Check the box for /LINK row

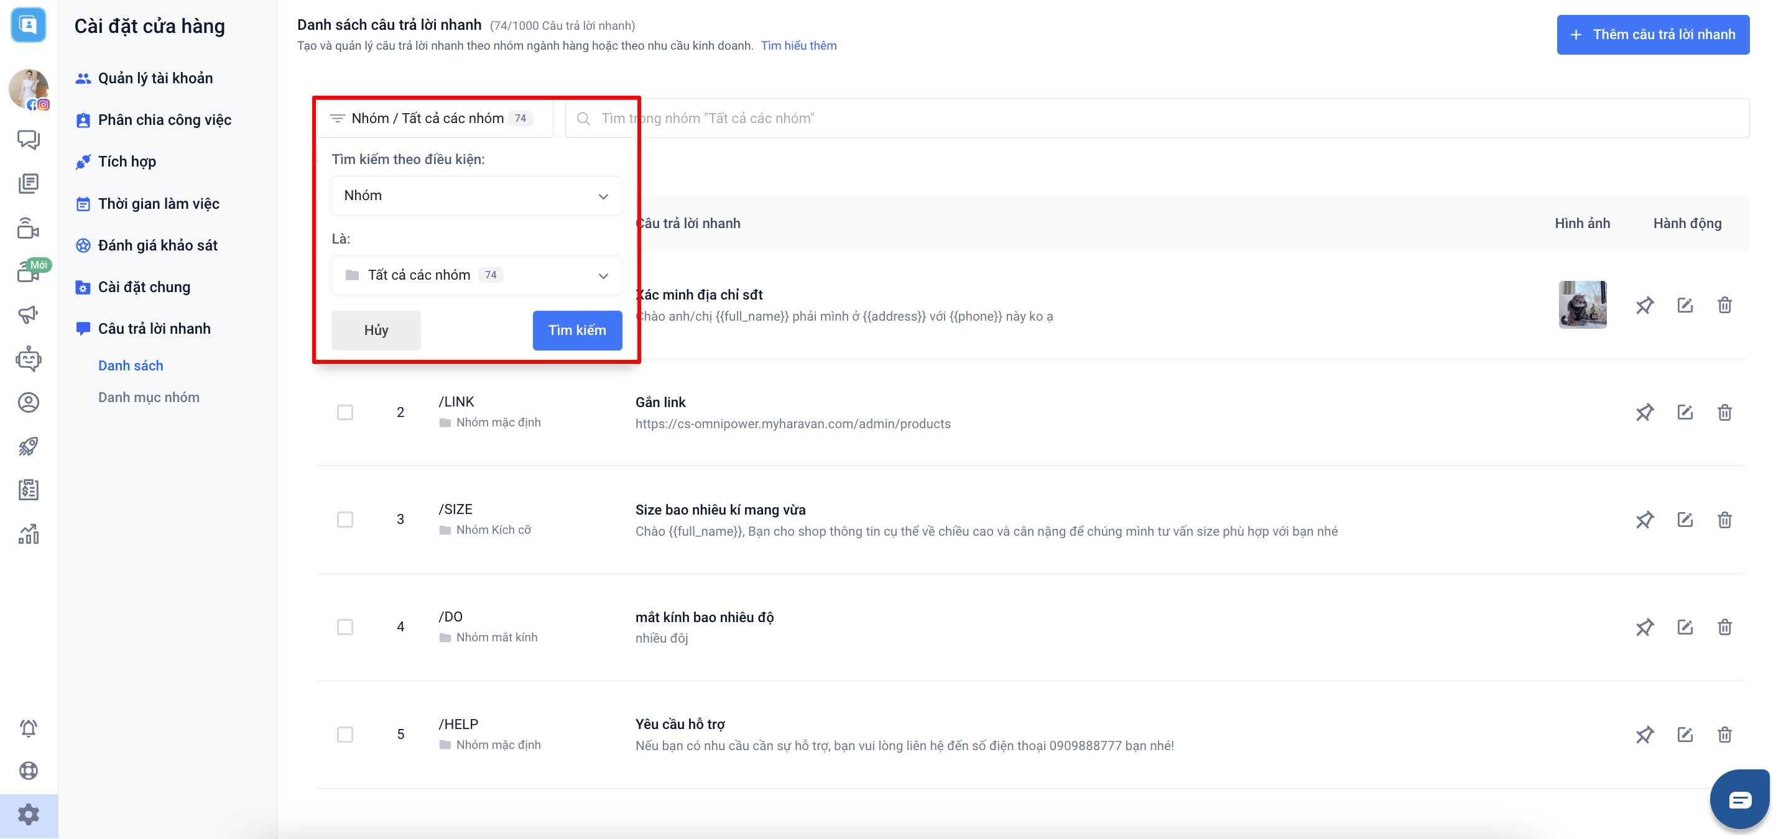345,412
